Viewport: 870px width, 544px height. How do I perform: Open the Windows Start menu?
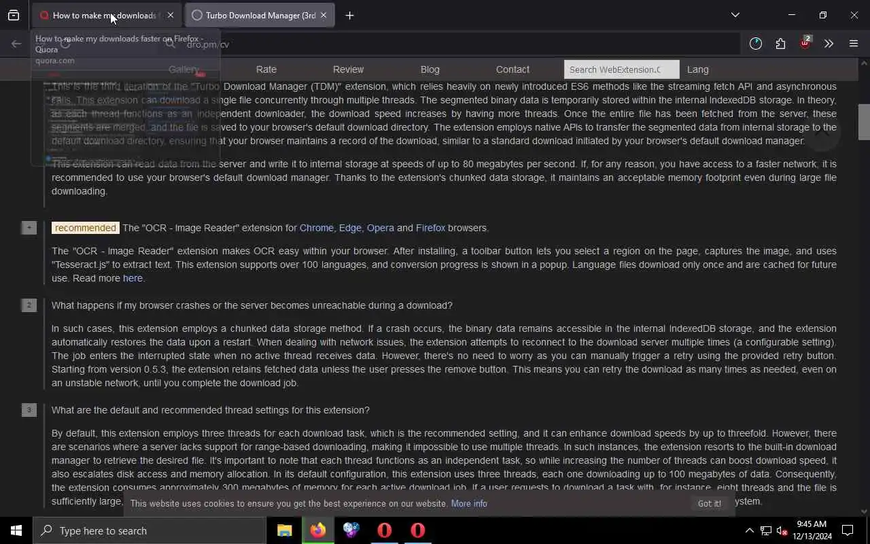pos(16,530)
